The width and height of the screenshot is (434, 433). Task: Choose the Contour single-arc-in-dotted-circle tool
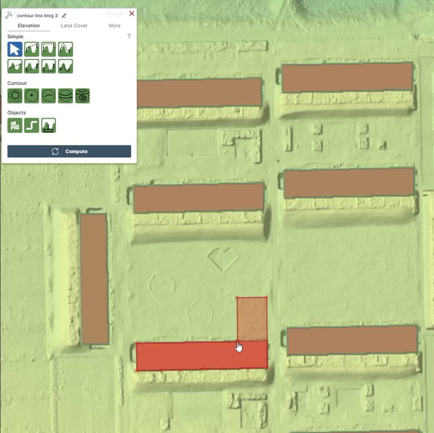pyautogui.click(x=49, y=95)
